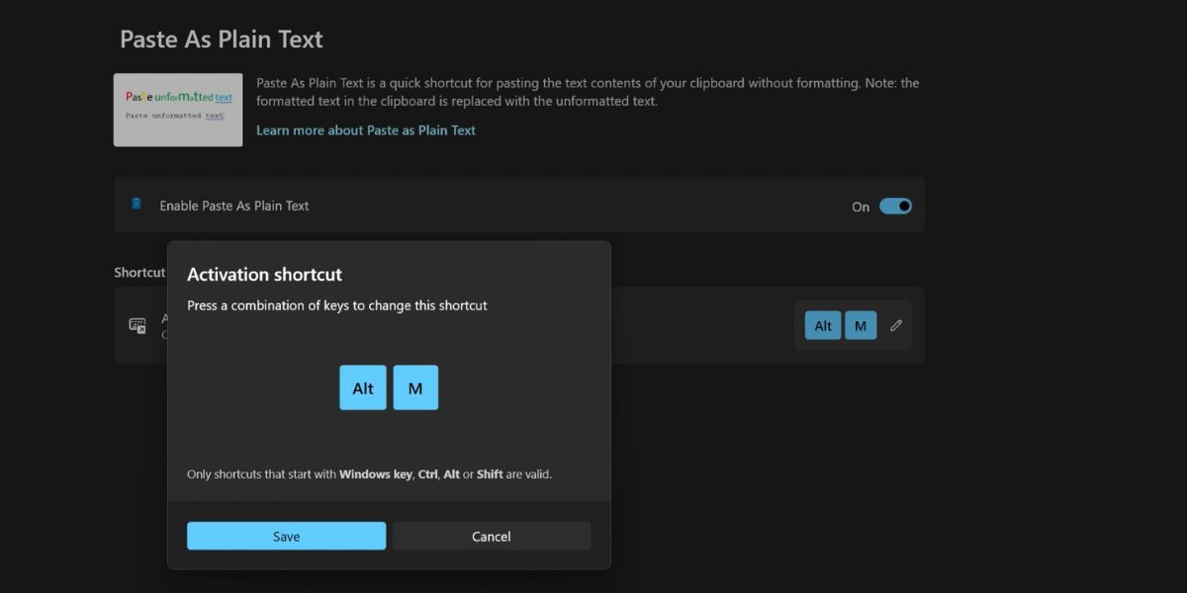Click the Activation shortcut settings card
This screenshot has width=1187, height=593.
(x=692, y=324)
